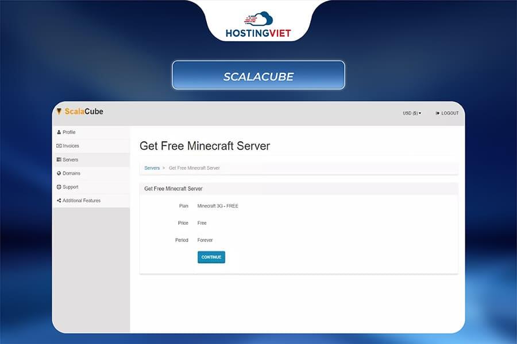Image resolution: width=517 pixels, height=344 pixels.
Task: Select Domains in the sidebar
Action: 71,173
